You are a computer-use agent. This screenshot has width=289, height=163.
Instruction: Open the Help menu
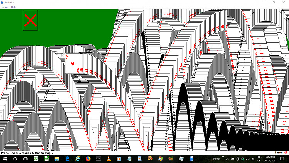point(13,7)
